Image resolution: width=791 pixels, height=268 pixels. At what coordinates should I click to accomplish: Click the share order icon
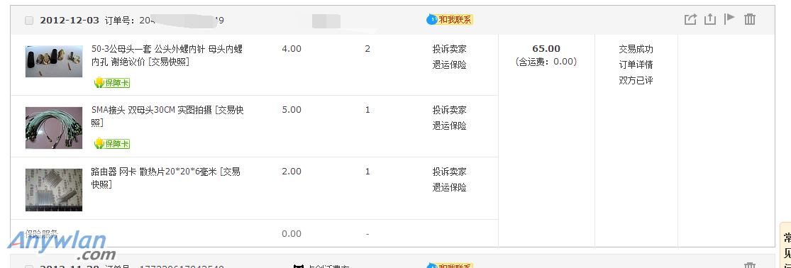[x=690, y=20]
